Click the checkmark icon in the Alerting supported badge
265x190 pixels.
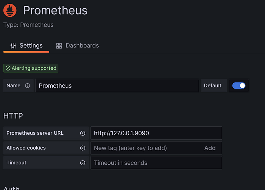pyautogui.click(x=8, y=68)
